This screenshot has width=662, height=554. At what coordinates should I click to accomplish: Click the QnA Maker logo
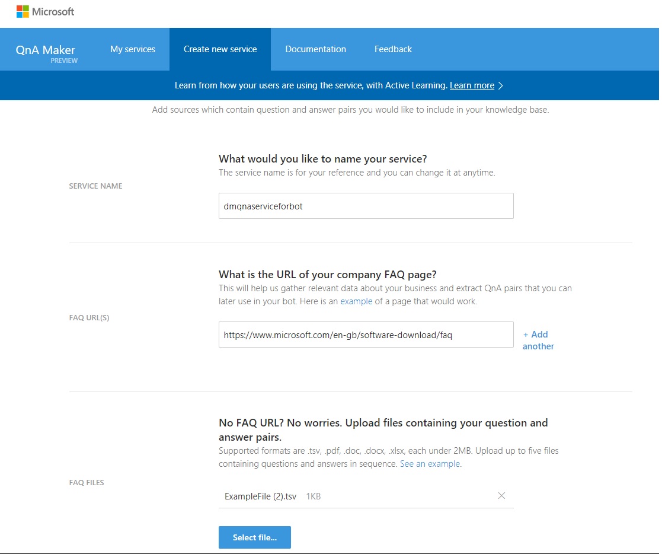pos(46,49)
